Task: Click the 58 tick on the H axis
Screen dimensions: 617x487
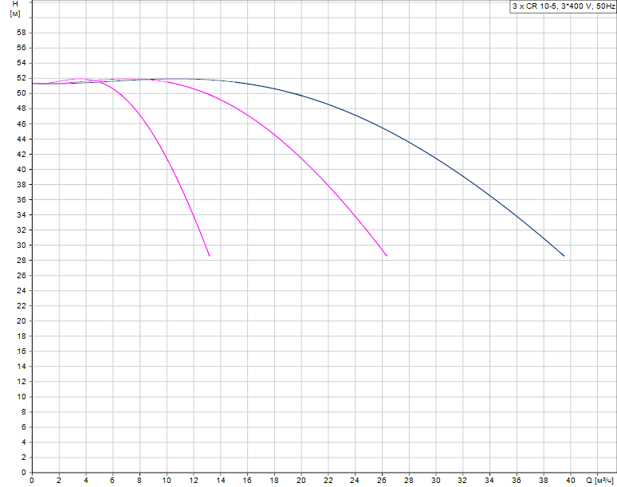Action: click(22, 33)
